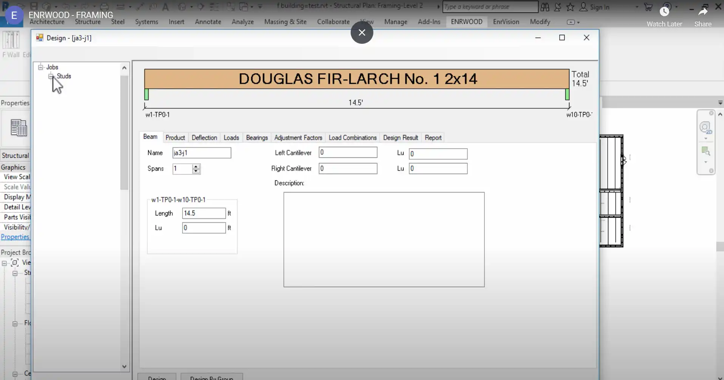Click the Print icon in quick access toolbar
724x380 pixels.
(x=104, y=7)
